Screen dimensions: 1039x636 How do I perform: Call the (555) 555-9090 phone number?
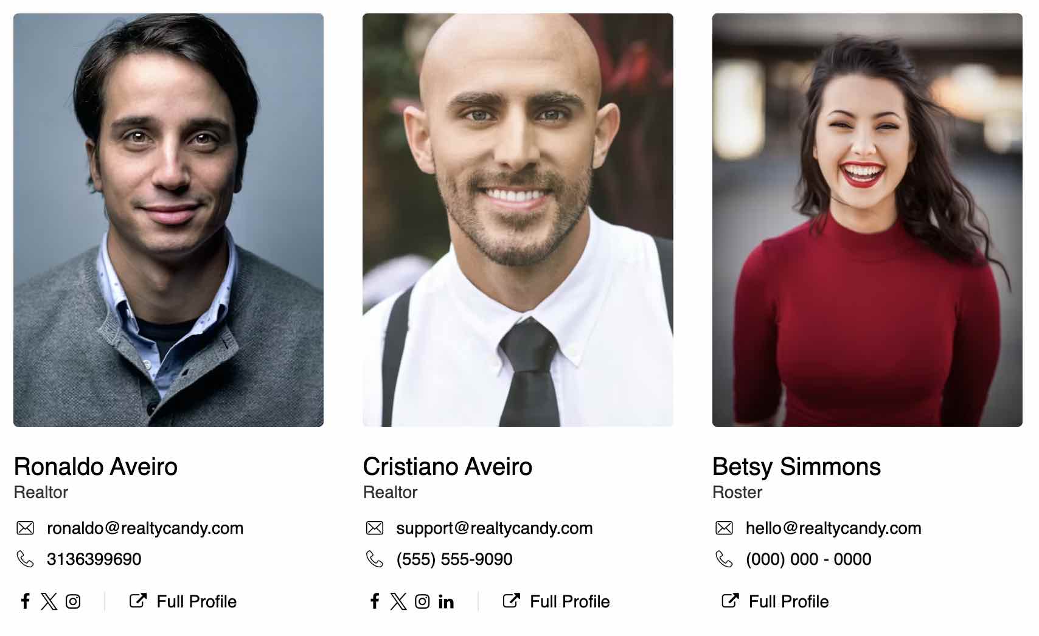[x=454, y=559]
